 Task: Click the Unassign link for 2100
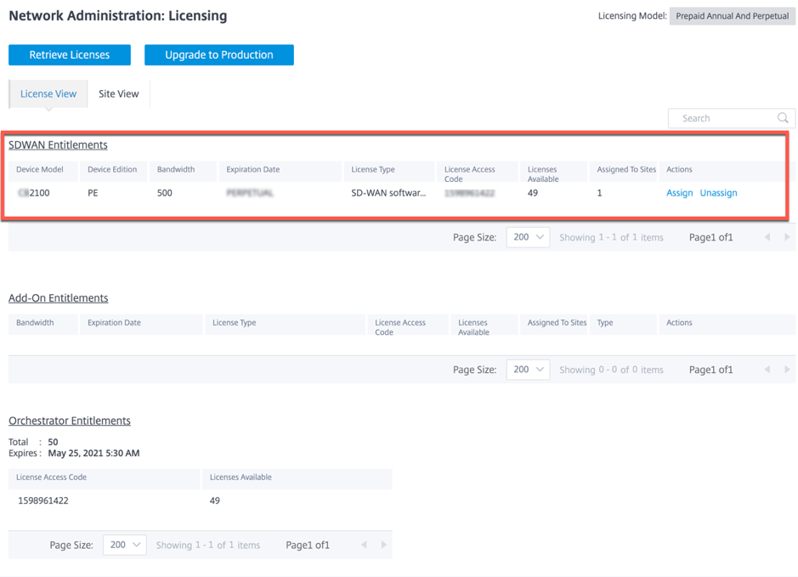pyautogui.click(x=718, y=193)
